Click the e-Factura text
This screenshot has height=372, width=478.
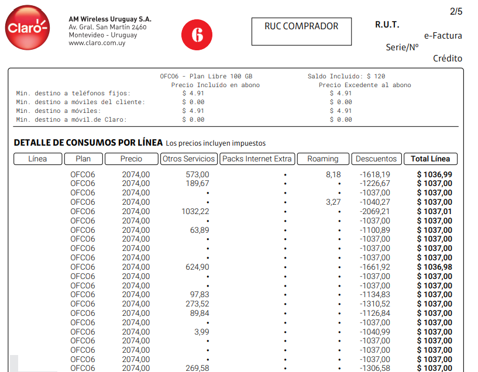443,36
